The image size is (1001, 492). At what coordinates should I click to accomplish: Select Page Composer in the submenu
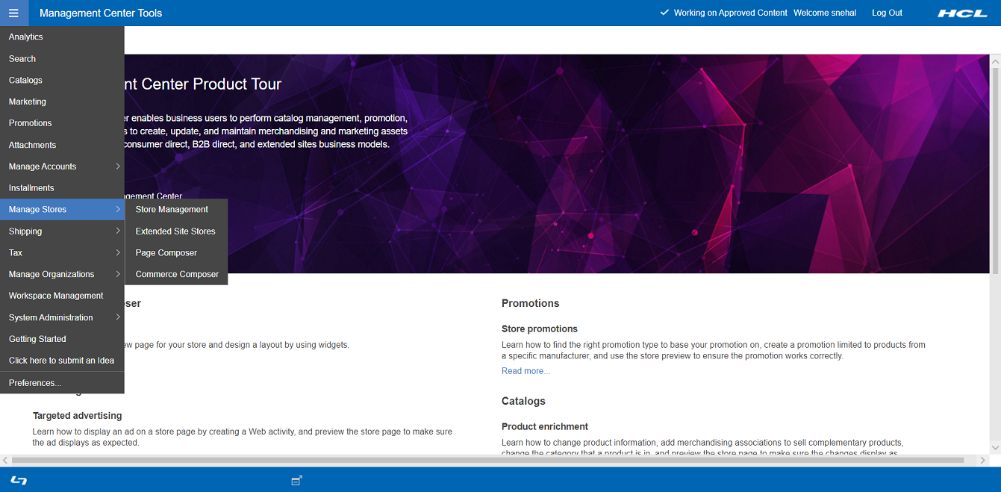pos(166,252)
